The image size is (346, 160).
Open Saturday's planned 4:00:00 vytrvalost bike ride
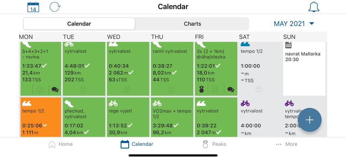tap(260, 117)
